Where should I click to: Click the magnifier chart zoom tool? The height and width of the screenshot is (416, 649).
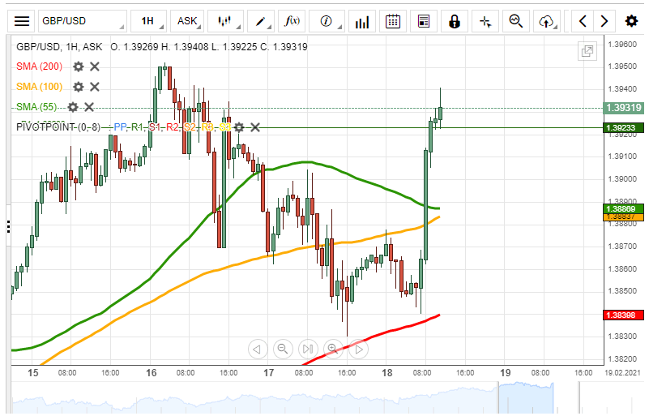516,21
